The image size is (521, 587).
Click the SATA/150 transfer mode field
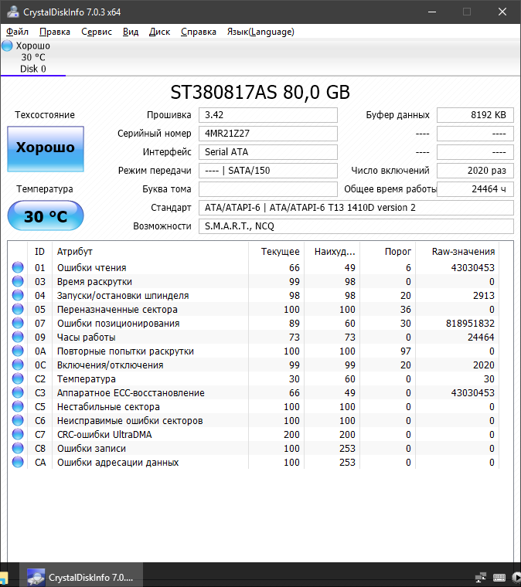[x=267, y=171]
